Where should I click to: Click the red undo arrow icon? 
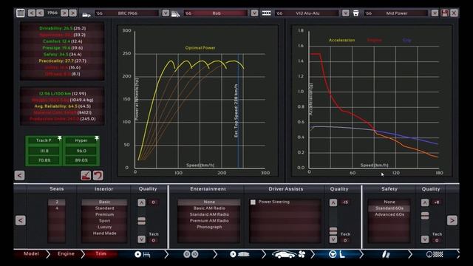click(x=98, y=176)
